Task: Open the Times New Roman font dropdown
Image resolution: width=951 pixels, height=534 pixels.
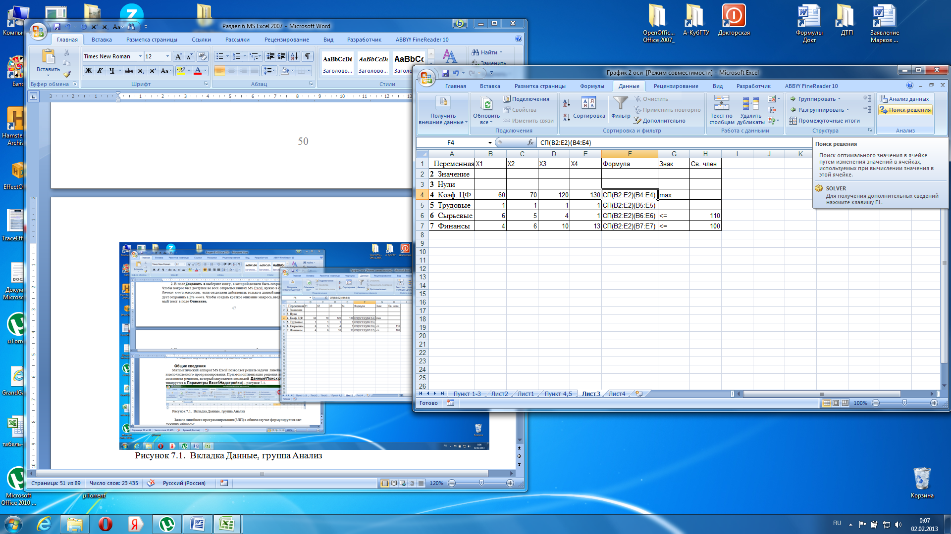Action: 140,56
